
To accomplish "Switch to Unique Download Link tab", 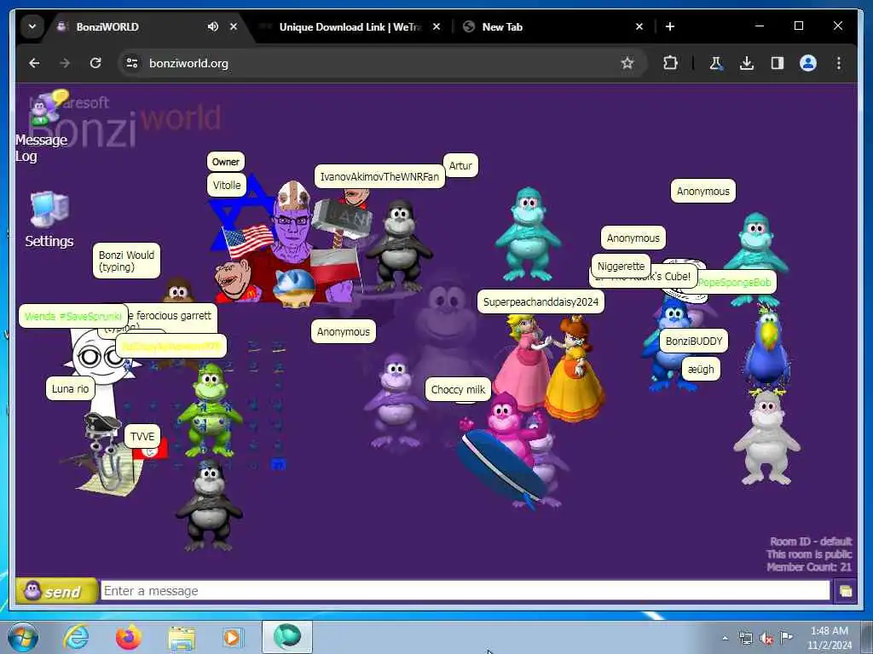I will coord(350,26).
